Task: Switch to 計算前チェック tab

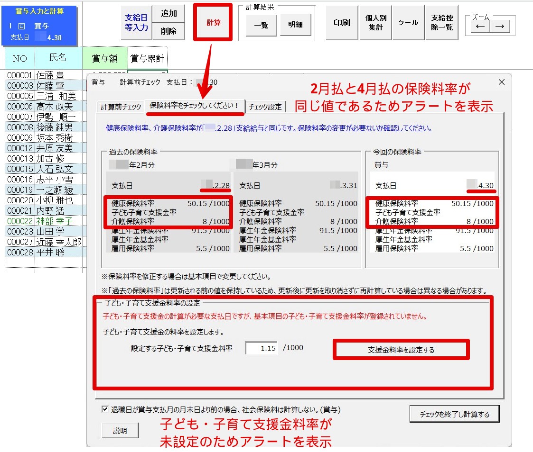Action: pyautogui.click(x=121, y=107)
